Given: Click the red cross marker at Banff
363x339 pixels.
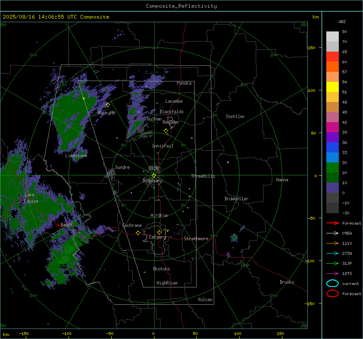Looking at the screenshot, I should [x=58, y=225].
